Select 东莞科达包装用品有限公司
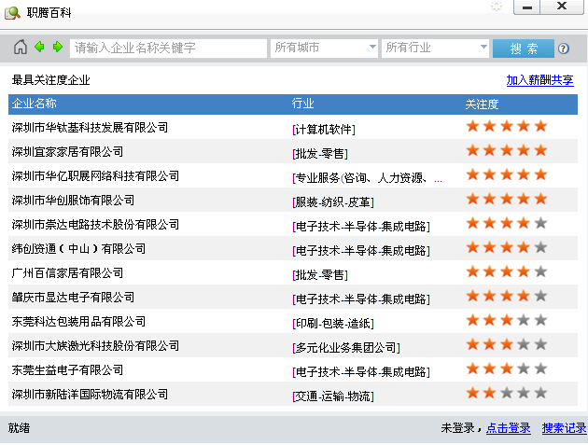The width and height of the screenshot is (588, 445). (78, 321)
